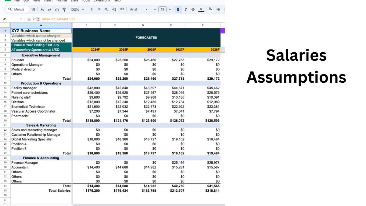Click the Accountant row label

tap(20, 167)
